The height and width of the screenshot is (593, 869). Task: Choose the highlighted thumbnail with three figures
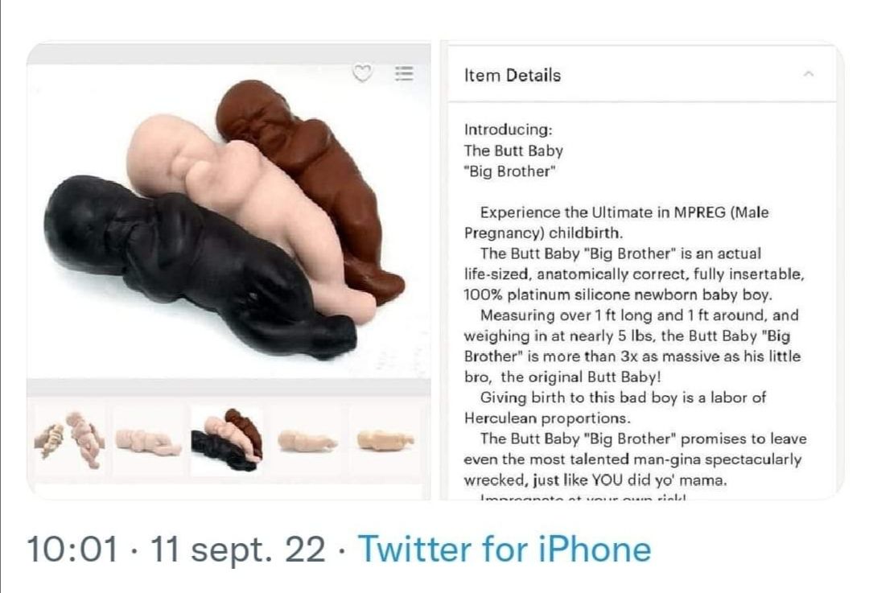[227, 441]
